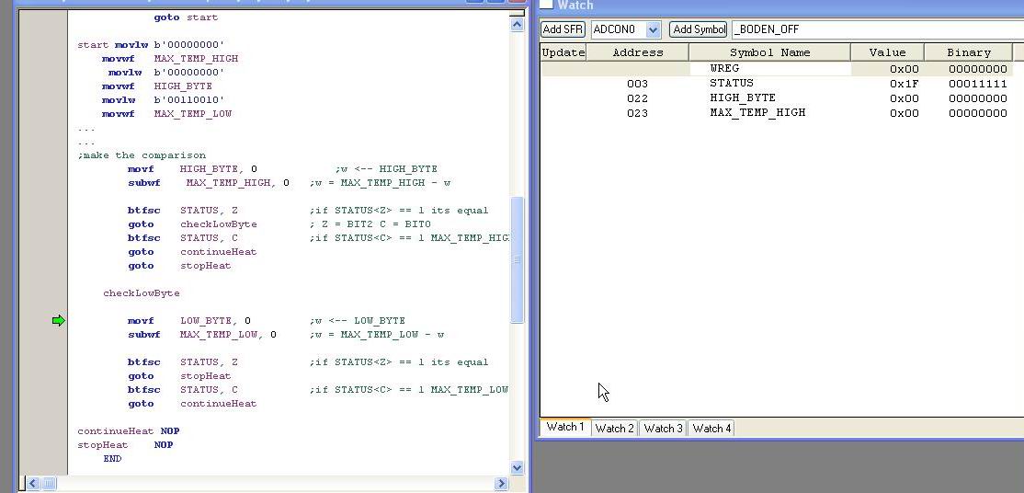Click the horizontal scroll left arrow

(32, 484)
